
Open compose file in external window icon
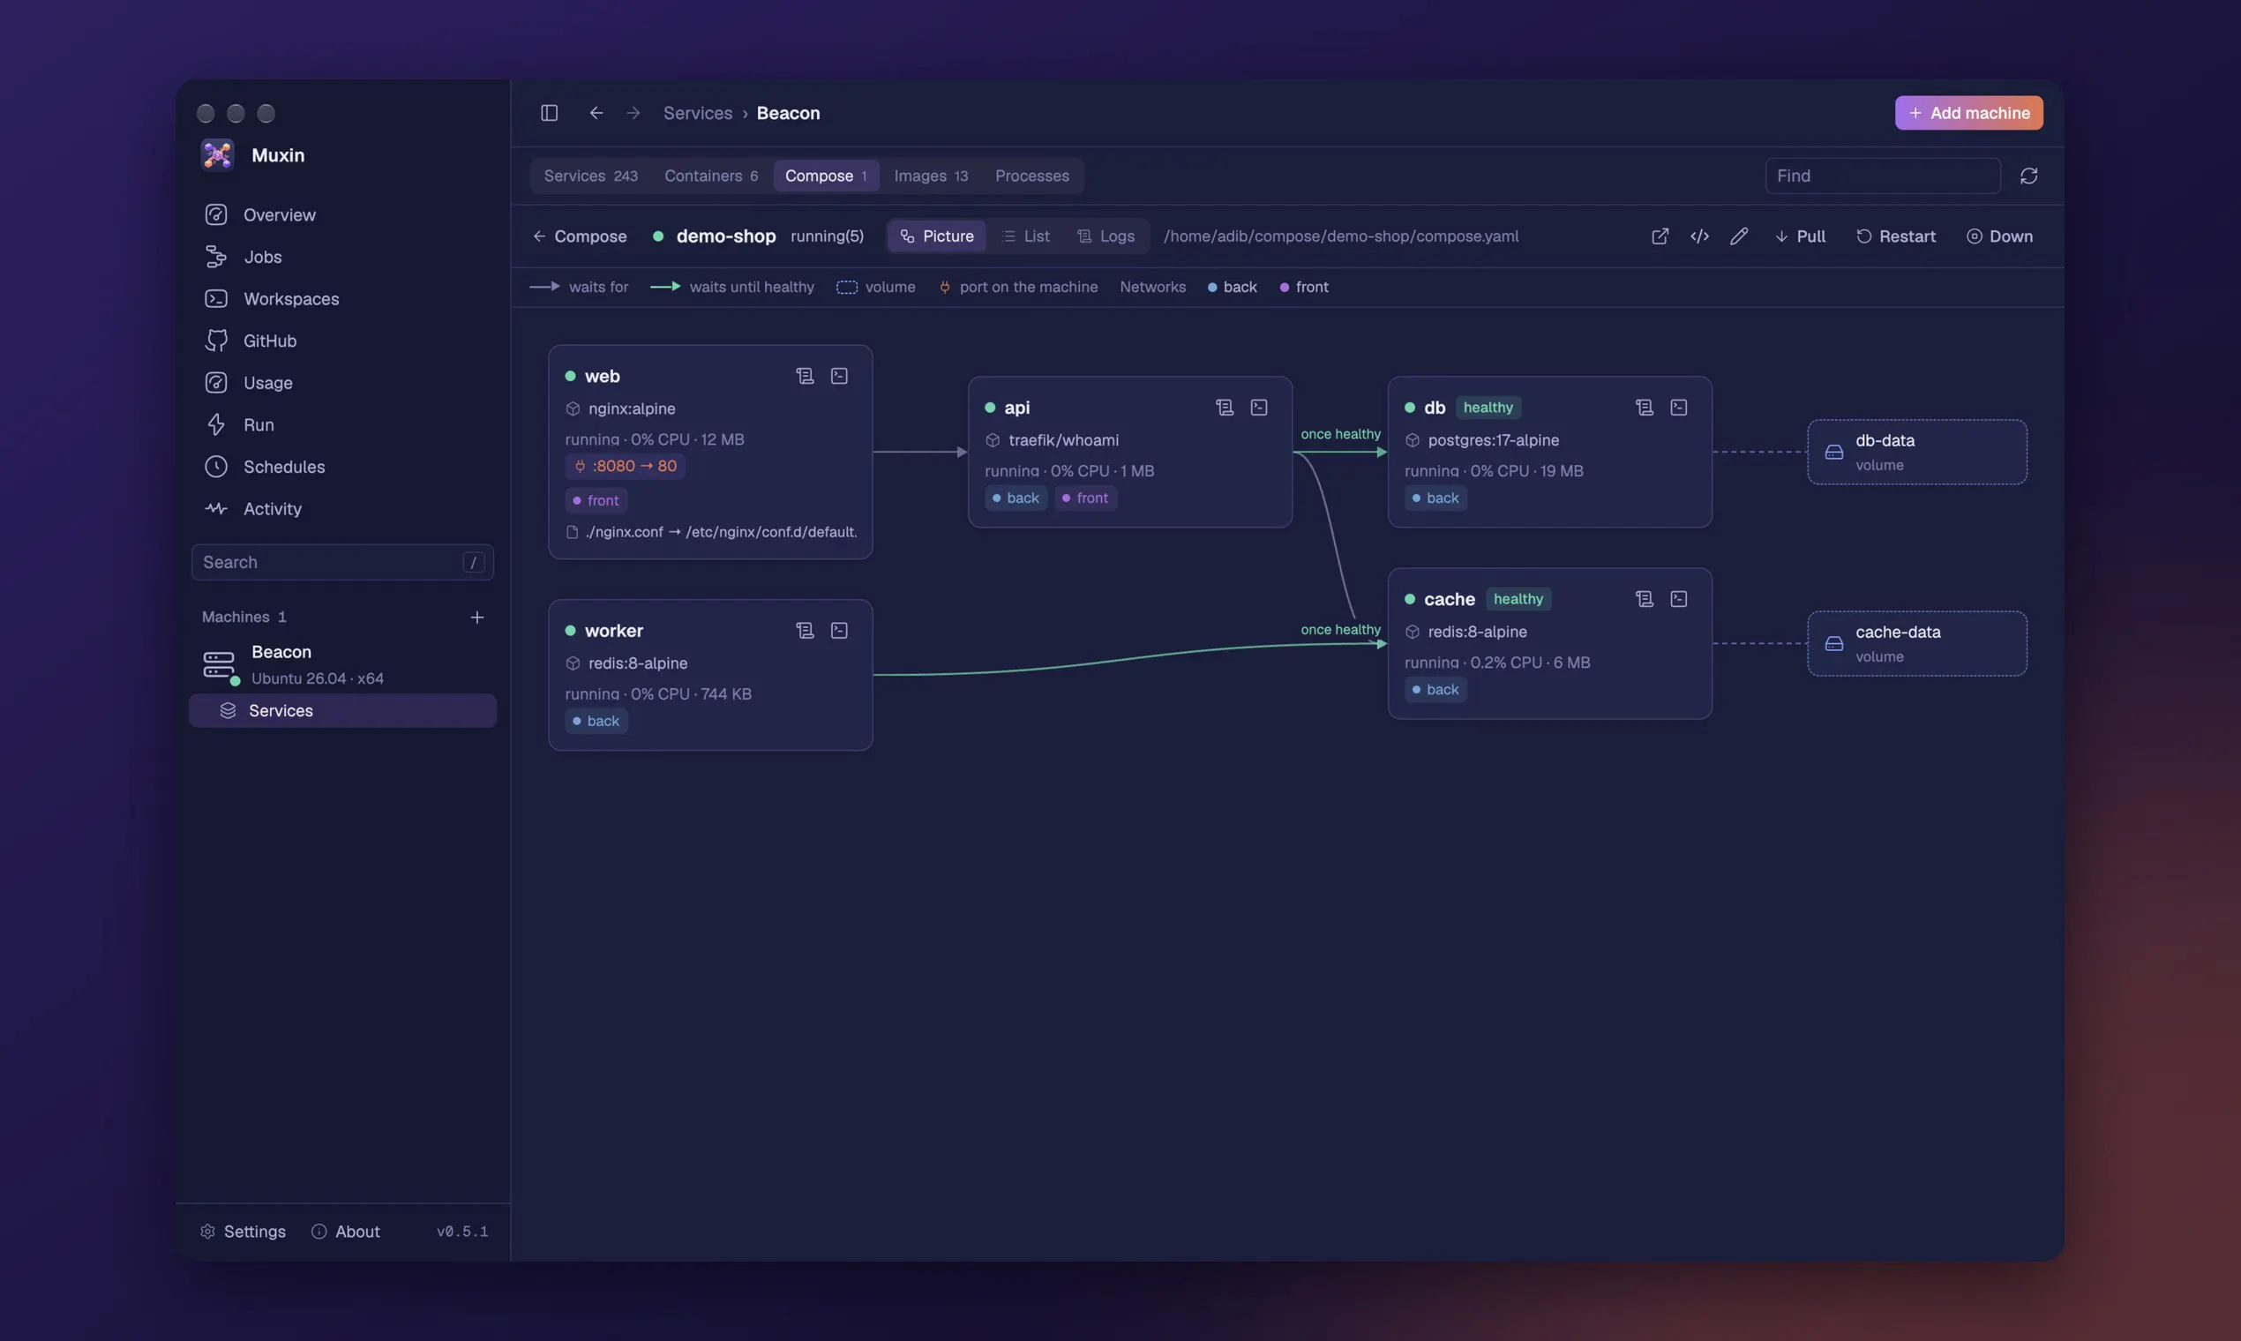tap(1659, 236)
